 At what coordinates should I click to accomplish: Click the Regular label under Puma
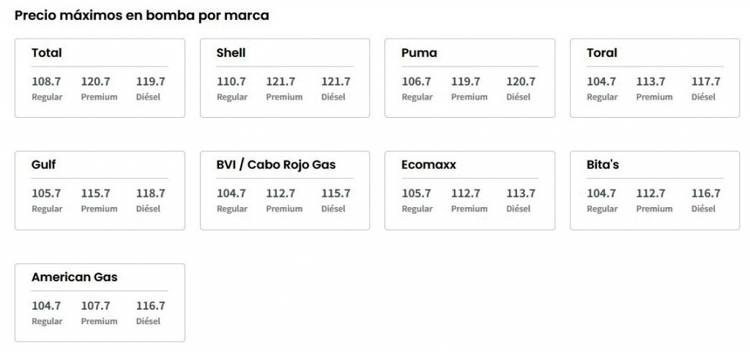click(x=417, y=97)
